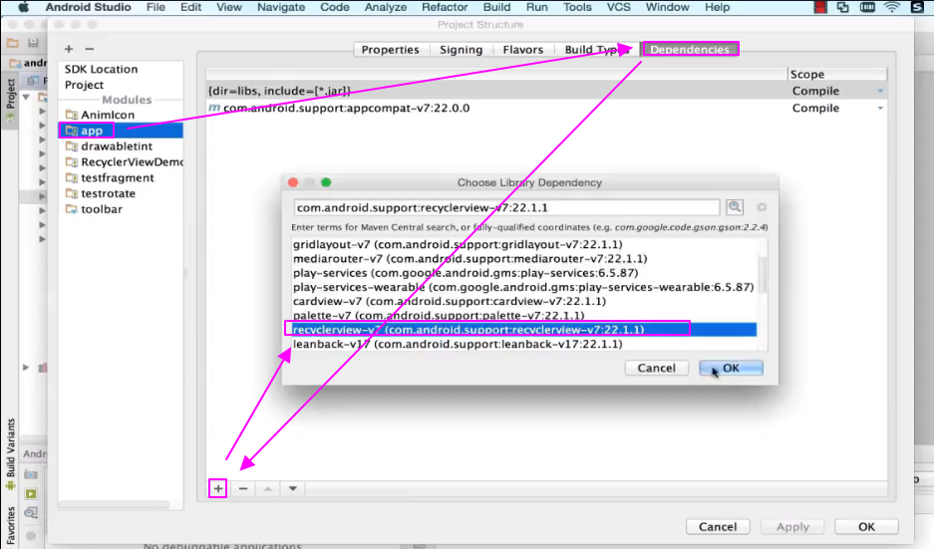The image size is (934, 549).
Task: Open the Flavors tab
Action: 523,50
